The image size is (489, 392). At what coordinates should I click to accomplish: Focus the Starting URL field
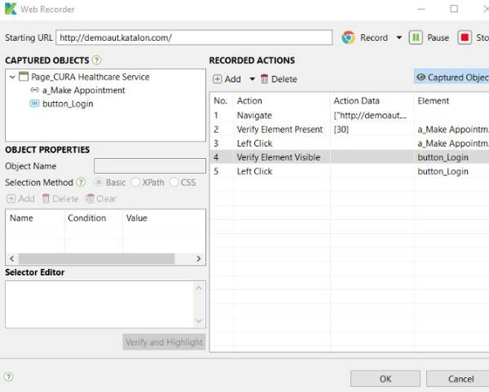(x=194, y=37)
